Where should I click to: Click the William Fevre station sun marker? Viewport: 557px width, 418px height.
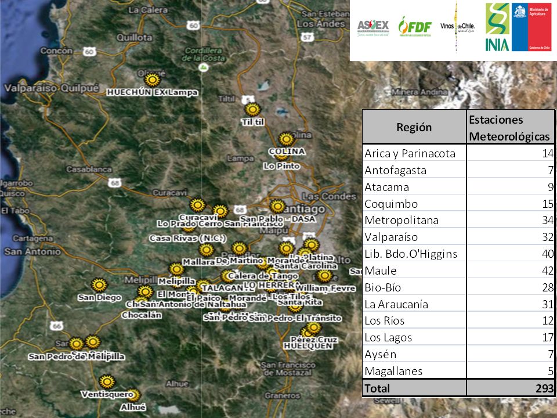[x=324, y=275]
